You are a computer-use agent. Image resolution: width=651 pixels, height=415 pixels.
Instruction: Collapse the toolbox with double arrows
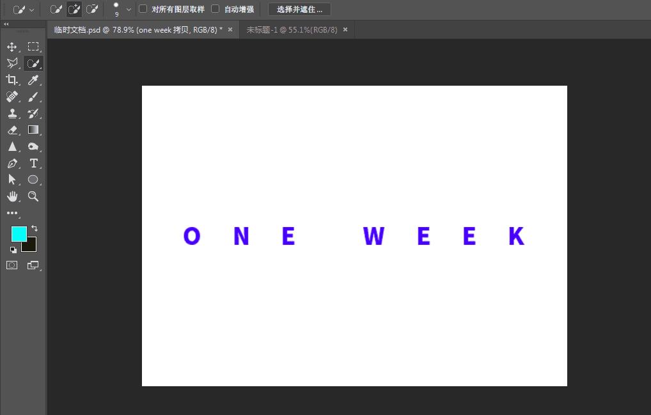pyautogui.click(x=6, y=24)
